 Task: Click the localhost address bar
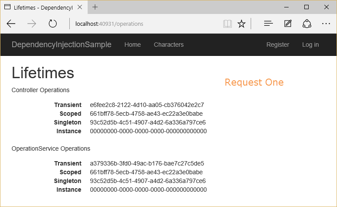144,24
